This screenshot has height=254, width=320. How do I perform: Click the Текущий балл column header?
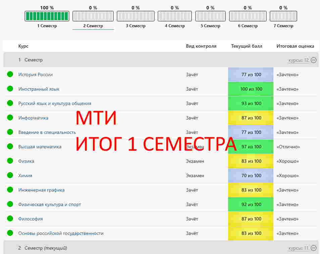click(x=247, y=46)
